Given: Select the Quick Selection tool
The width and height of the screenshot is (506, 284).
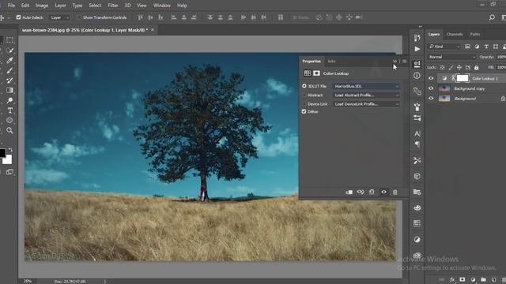Looking at the screenshot, I should coord(9,50).
